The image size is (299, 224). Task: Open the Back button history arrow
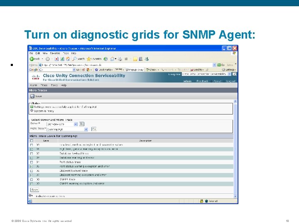[x=42, y=59]
